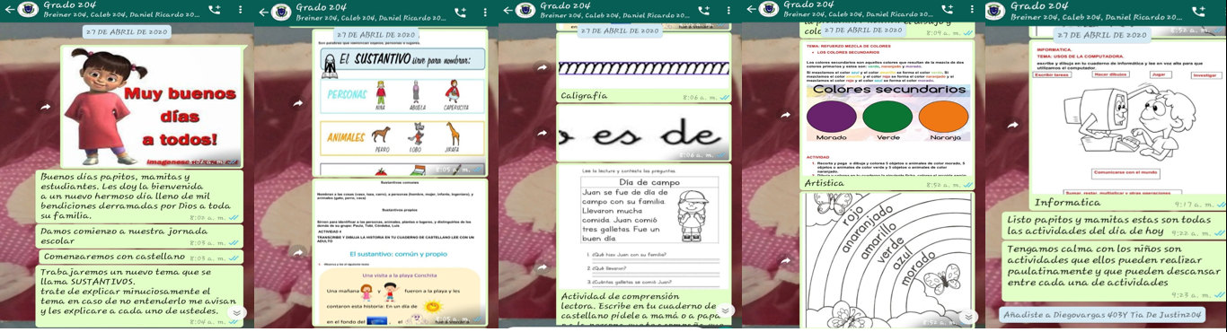This screenshot has height=332, width=1227.
Task: Open the three-dot menu in the 'Muy buenos días' chat panel
Action: coord(241,11)
